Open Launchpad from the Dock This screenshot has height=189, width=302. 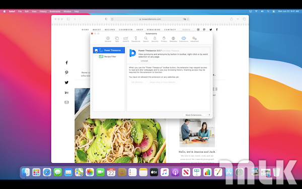click(x=36, y=172)
